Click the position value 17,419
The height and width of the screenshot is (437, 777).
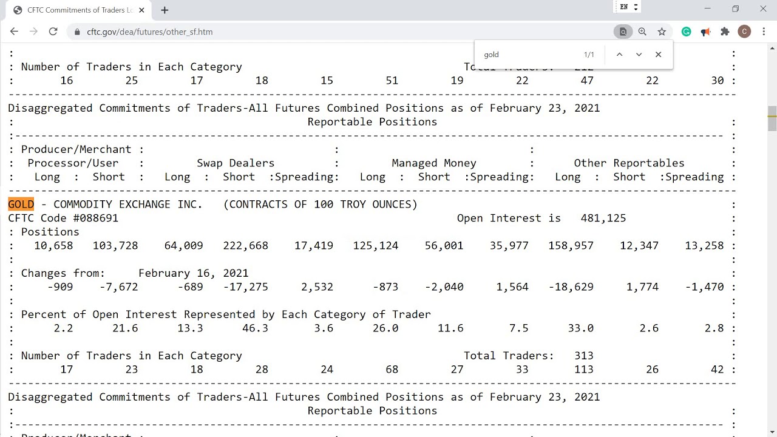314,245
